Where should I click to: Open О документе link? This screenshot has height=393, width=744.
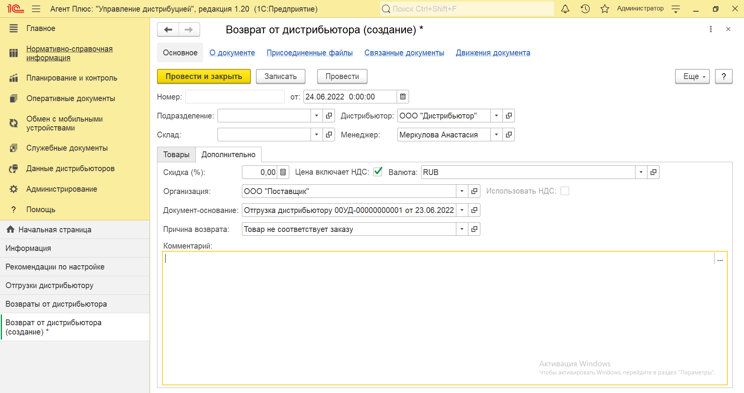point(232,53)
